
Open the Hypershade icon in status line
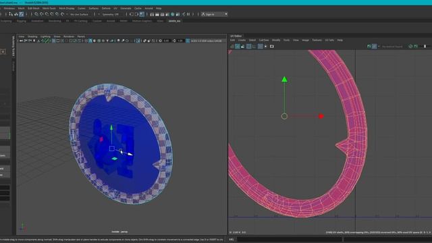173,14
